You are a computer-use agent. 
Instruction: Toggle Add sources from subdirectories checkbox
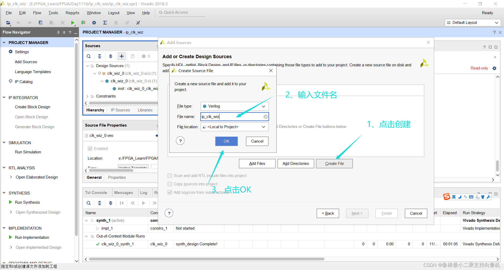pyautogui.click(x=170, y=192)
